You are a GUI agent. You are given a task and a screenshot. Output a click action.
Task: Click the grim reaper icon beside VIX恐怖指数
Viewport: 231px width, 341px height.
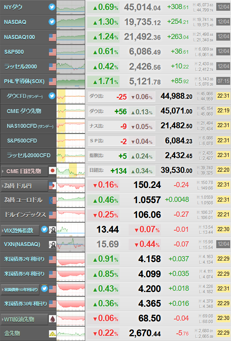point(53,230)
